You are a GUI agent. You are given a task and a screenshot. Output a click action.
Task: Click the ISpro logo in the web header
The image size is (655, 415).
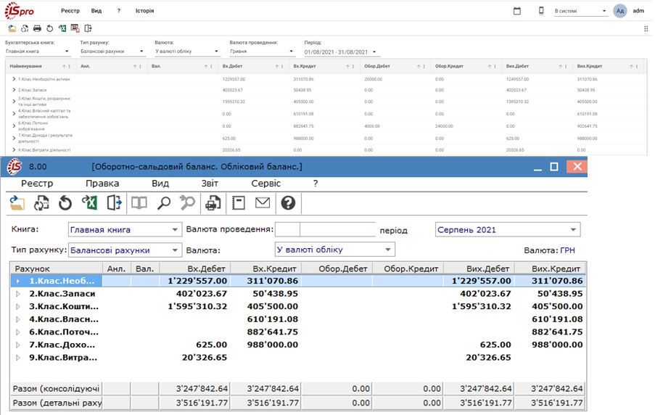19,11
